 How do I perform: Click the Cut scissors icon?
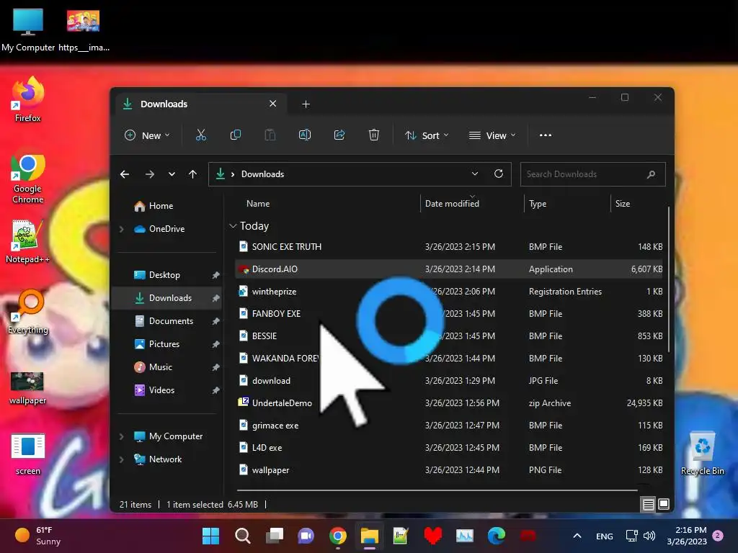click(201, 135)
